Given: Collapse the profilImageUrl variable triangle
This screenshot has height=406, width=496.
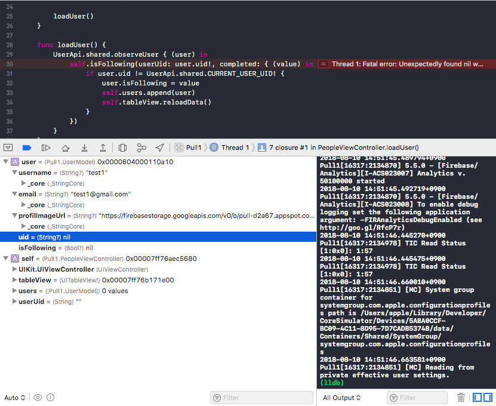Looking at the screenshot, I should [14, 216].
